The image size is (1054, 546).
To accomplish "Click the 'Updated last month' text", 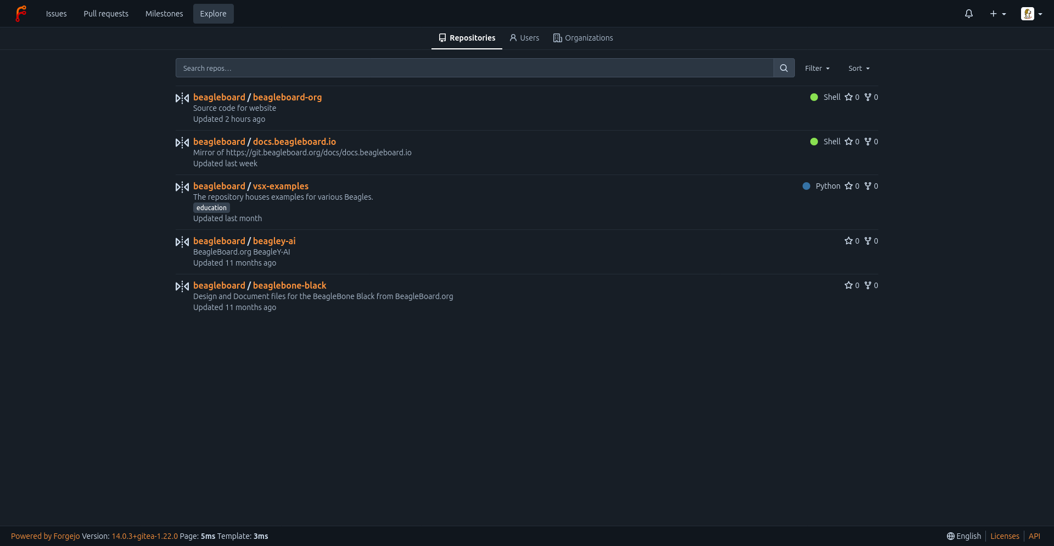I will point(227,218).
